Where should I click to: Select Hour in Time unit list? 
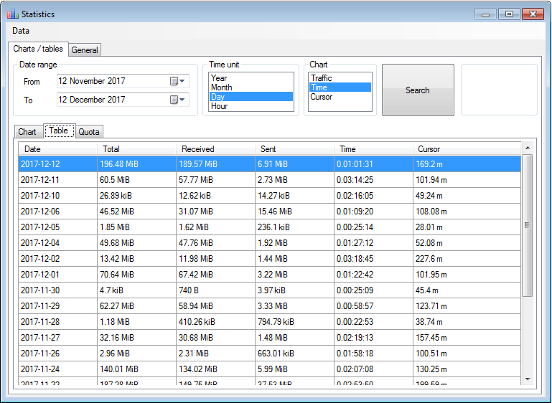pos(251,106)
